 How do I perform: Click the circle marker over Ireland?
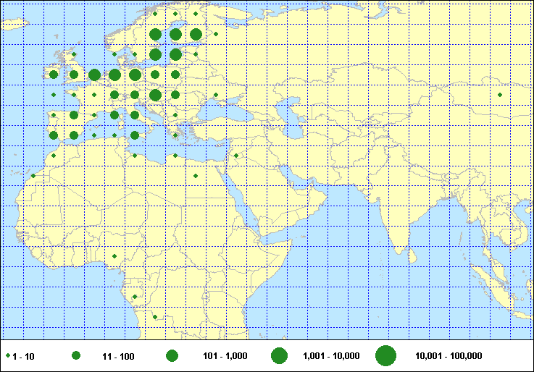[x=54, y=74]
